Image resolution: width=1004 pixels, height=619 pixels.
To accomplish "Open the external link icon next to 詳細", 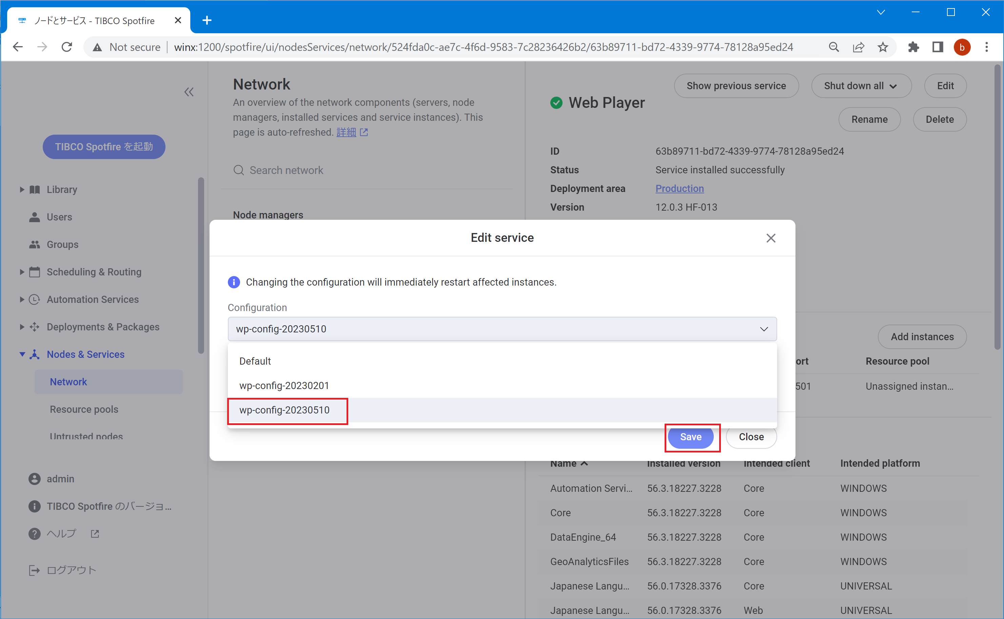I will point(364,132).
